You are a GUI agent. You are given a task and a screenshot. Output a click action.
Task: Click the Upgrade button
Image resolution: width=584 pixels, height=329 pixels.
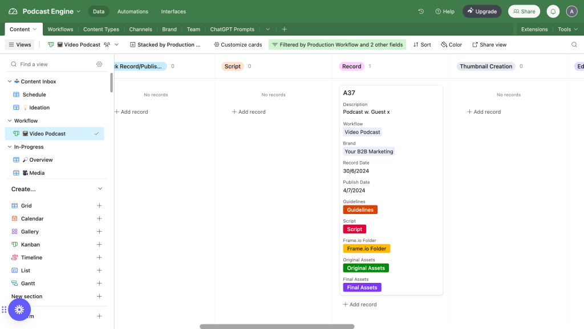pyautogui.click(x=482, y=11)
